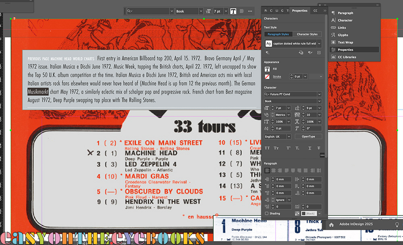Open the Stroke options link

pyautogui.click(x=277, y=76)
